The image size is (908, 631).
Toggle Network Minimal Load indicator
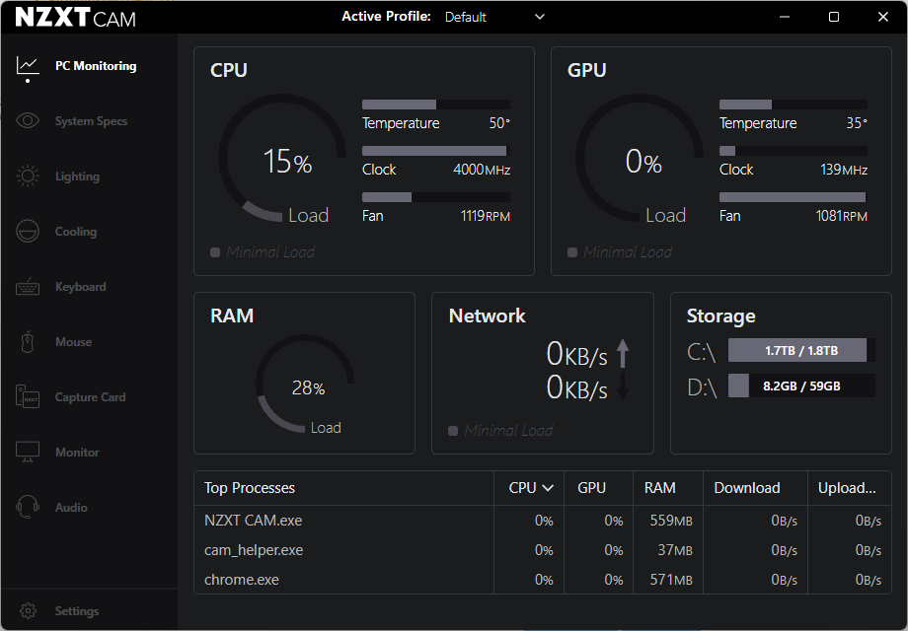453,431
